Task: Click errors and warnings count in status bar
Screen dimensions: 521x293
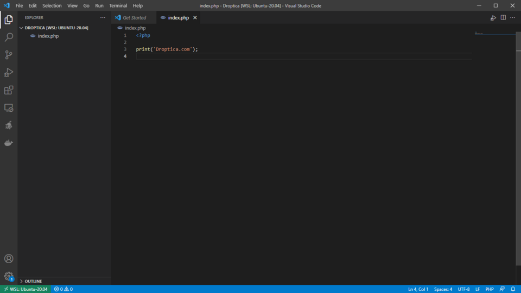Action: [x=63, y=289]
